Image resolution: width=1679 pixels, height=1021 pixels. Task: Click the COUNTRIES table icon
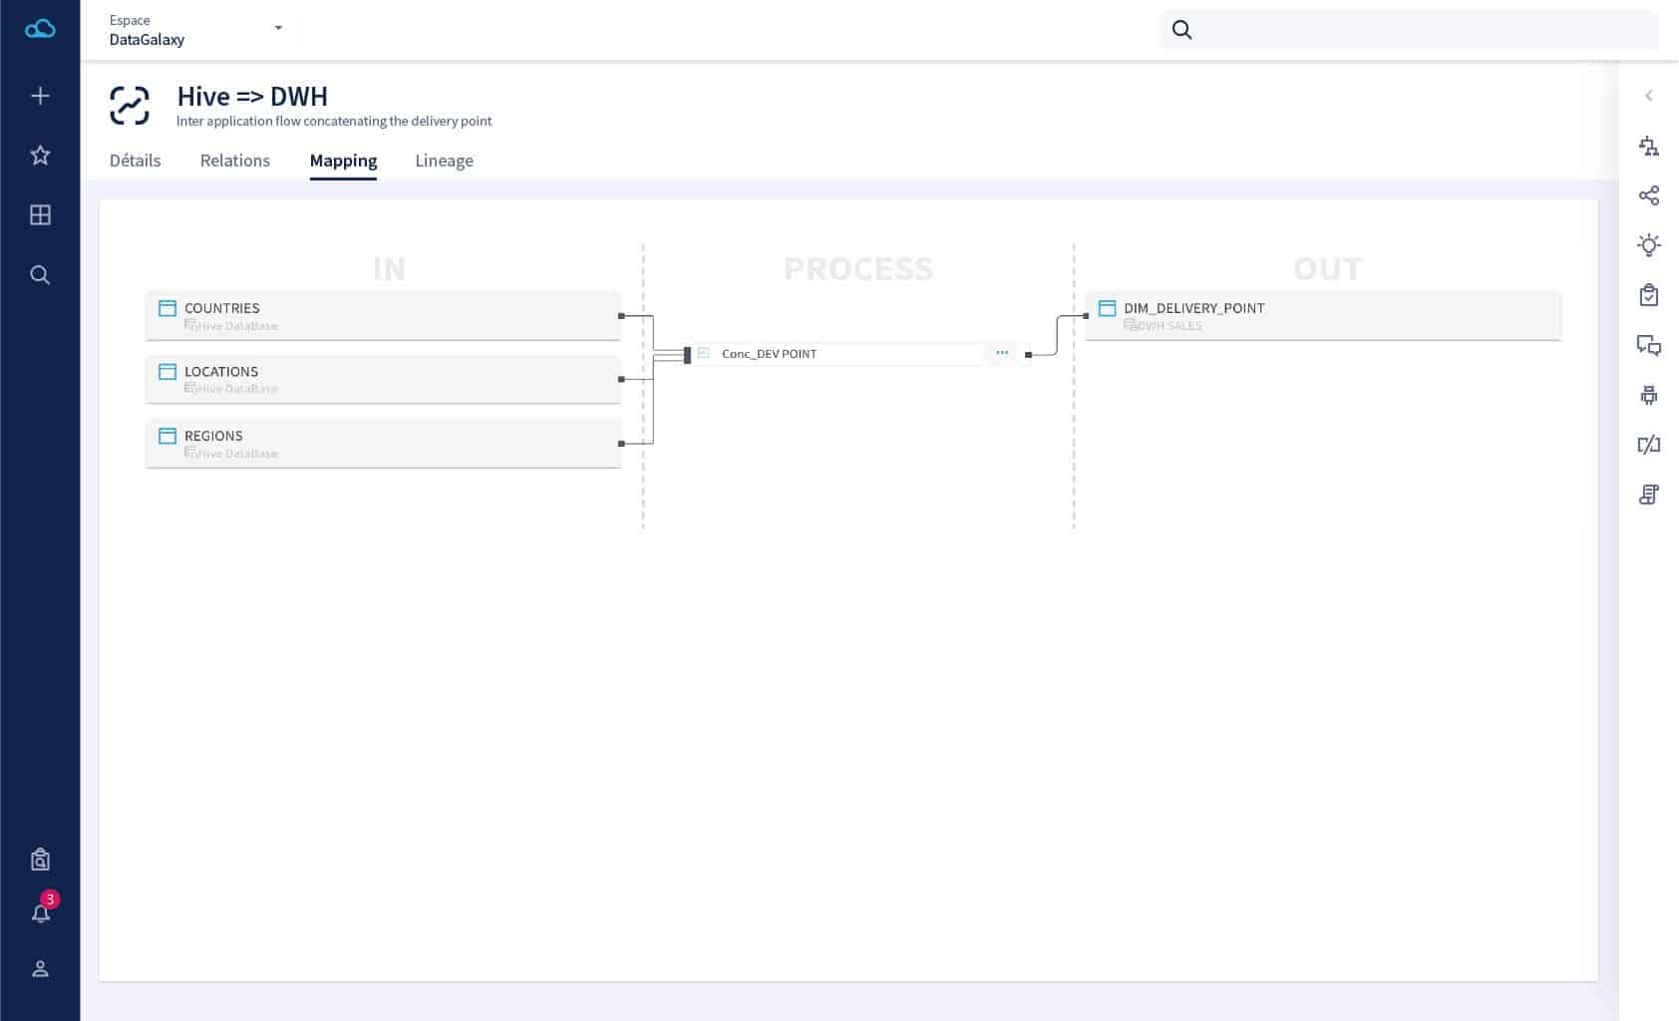[168, 308]
